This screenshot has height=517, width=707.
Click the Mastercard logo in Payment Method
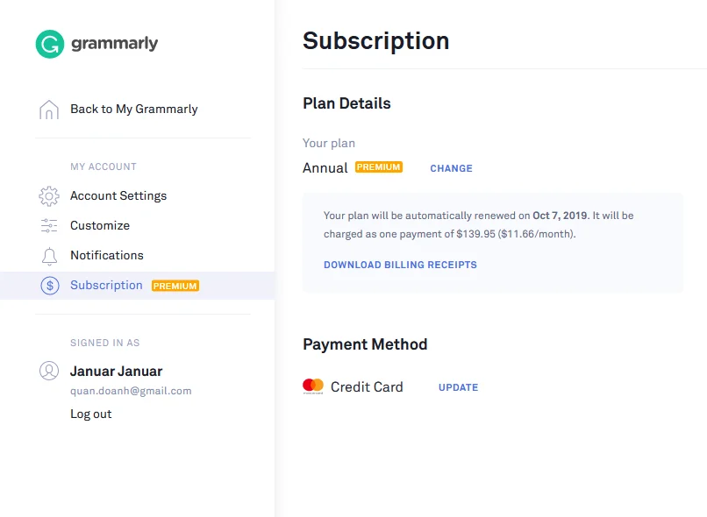click(313, 386)
